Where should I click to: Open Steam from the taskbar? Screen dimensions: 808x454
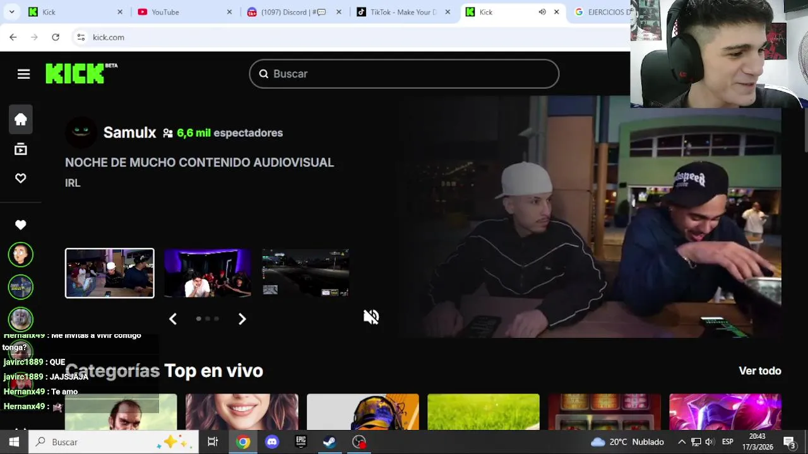pyautogui.click(x=330, y=442)
